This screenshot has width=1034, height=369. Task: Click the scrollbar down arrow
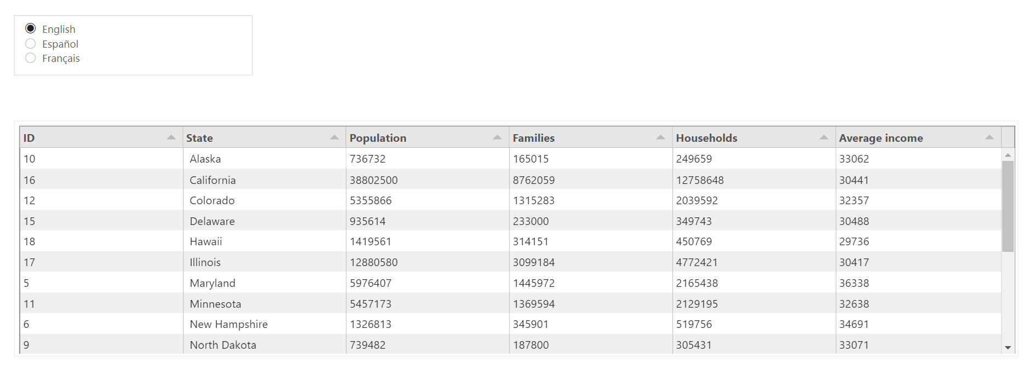(x=1009, y=347)
